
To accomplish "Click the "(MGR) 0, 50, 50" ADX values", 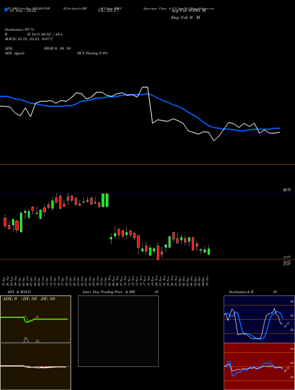I will tap(57, 48).
